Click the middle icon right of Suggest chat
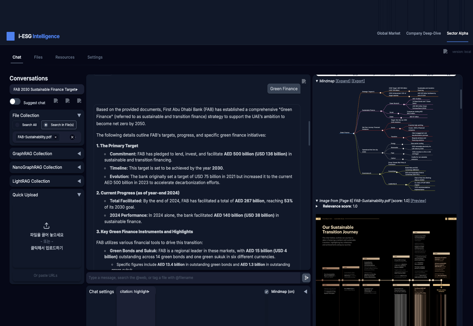 67,101
